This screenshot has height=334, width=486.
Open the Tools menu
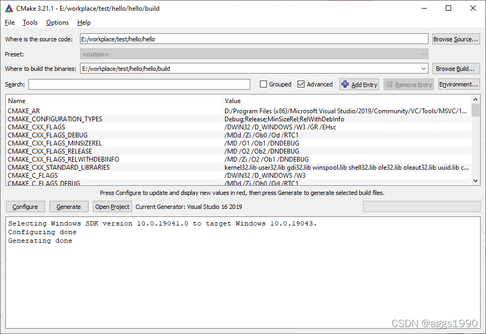(x=30, y=23)
